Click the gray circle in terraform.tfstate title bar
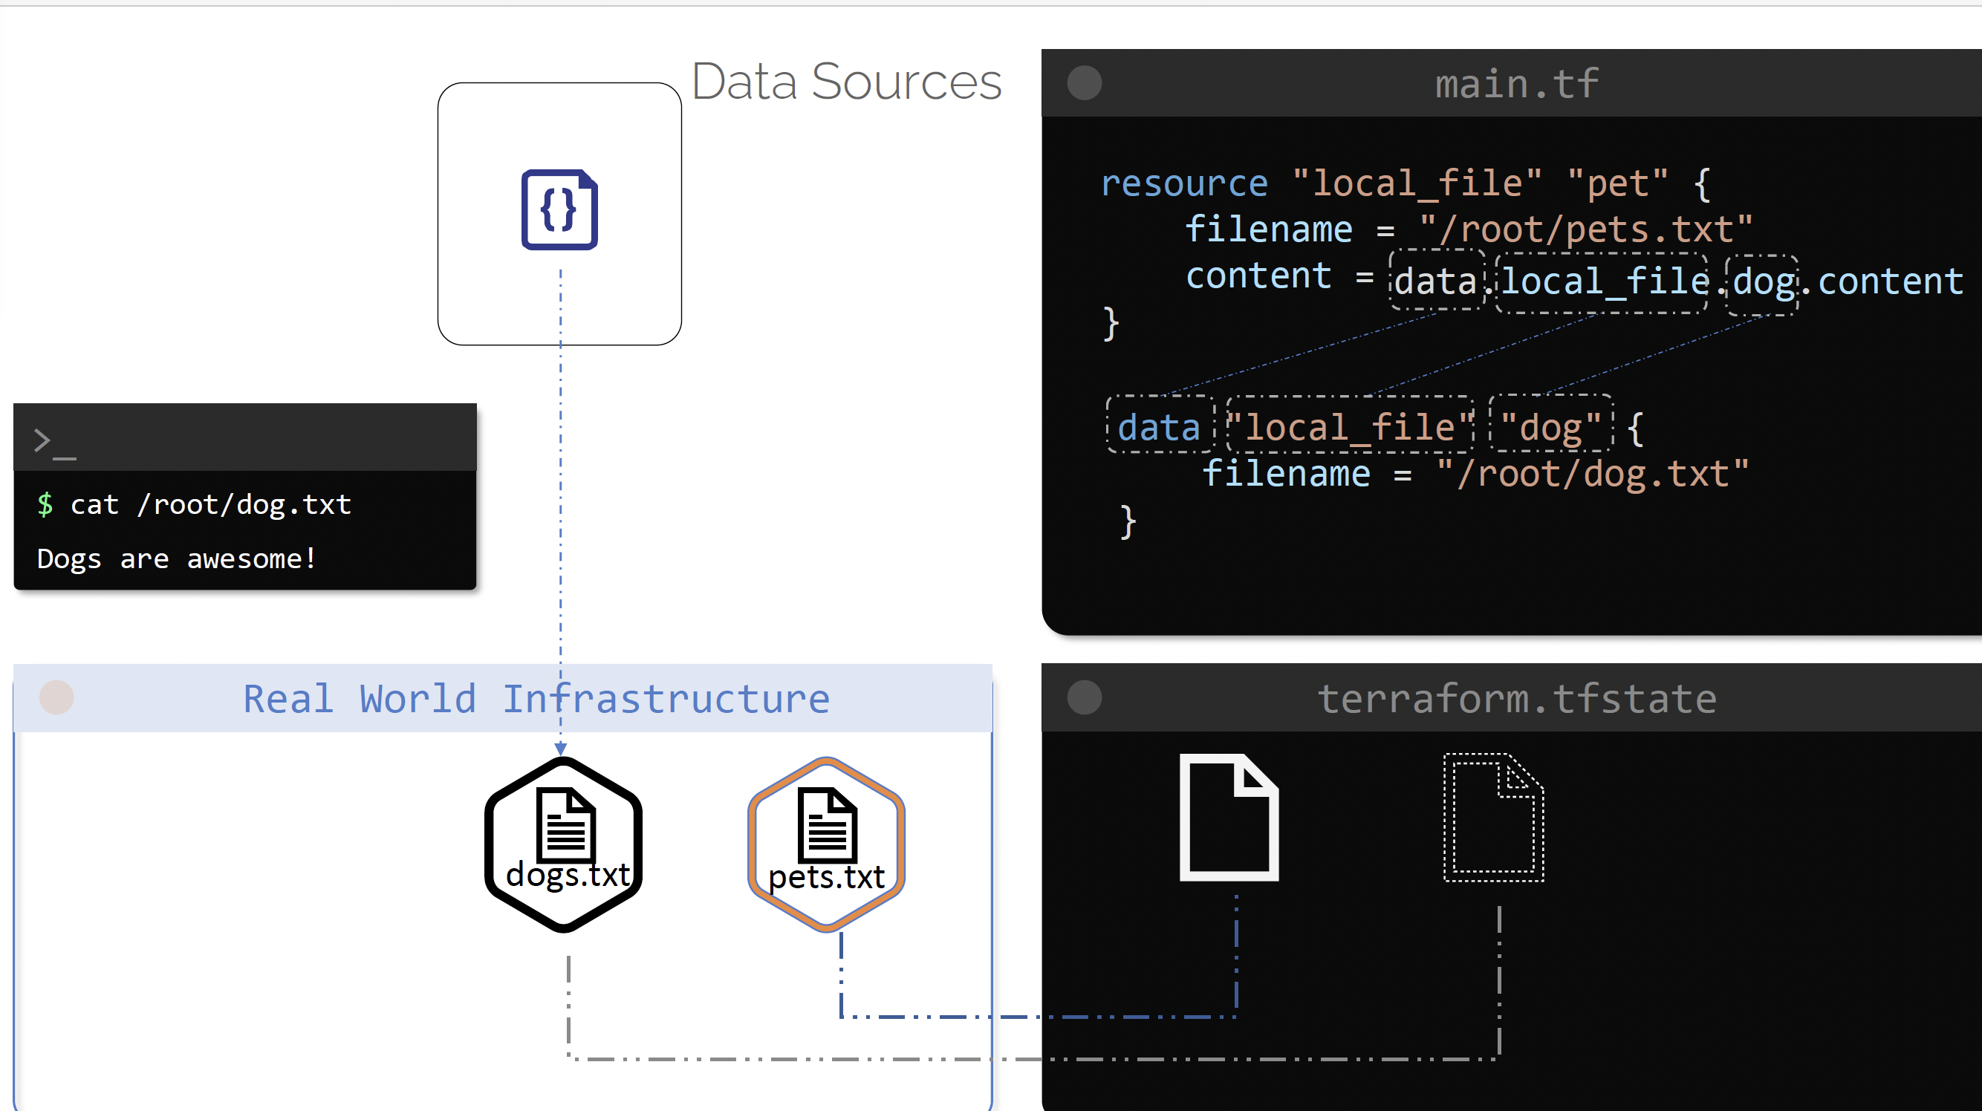Viewport: 1982px width, 1111px height. (x=1084, y=697)
